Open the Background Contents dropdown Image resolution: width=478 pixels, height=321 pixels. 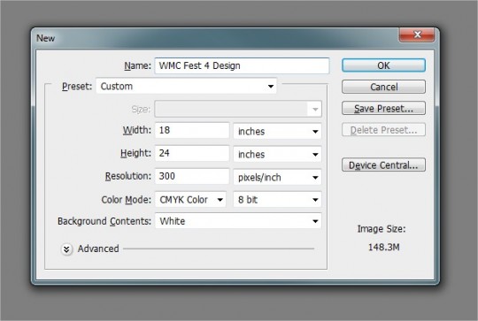click(238, 221)
